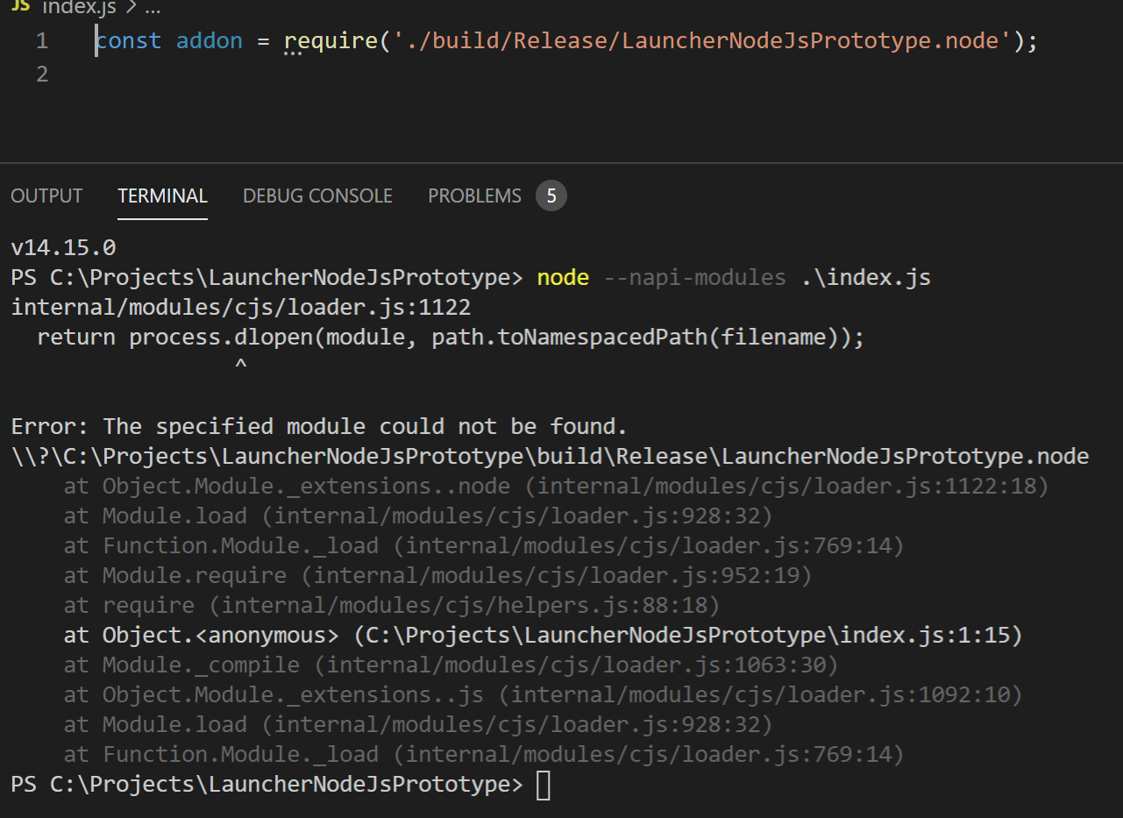Click line number 2 in editor gutter

[x=42, y=75]
